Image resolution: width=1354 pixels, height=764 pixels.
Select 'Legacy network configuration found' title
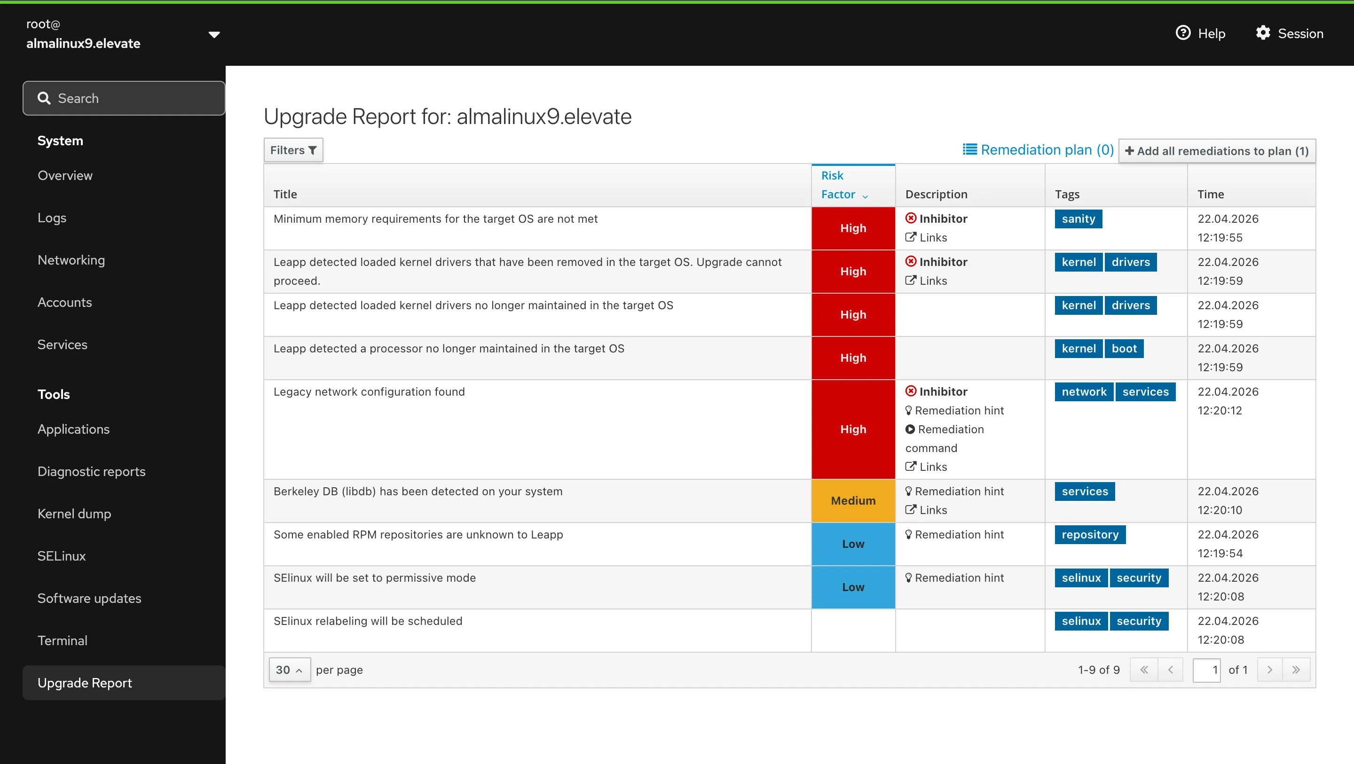pyautogui.click(x=369, y=391)
